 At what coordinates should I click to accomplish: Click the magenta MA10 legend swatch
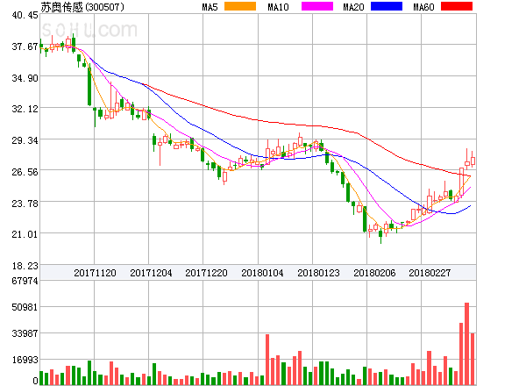[x=317, y=6]
